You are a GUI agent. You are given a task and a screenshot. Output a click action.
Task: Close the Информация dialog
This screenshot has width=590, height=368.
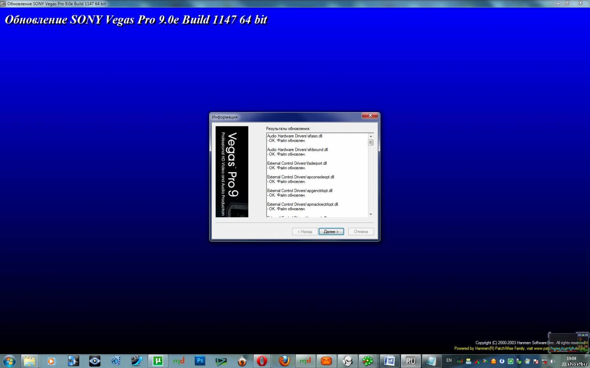(370, 115)
